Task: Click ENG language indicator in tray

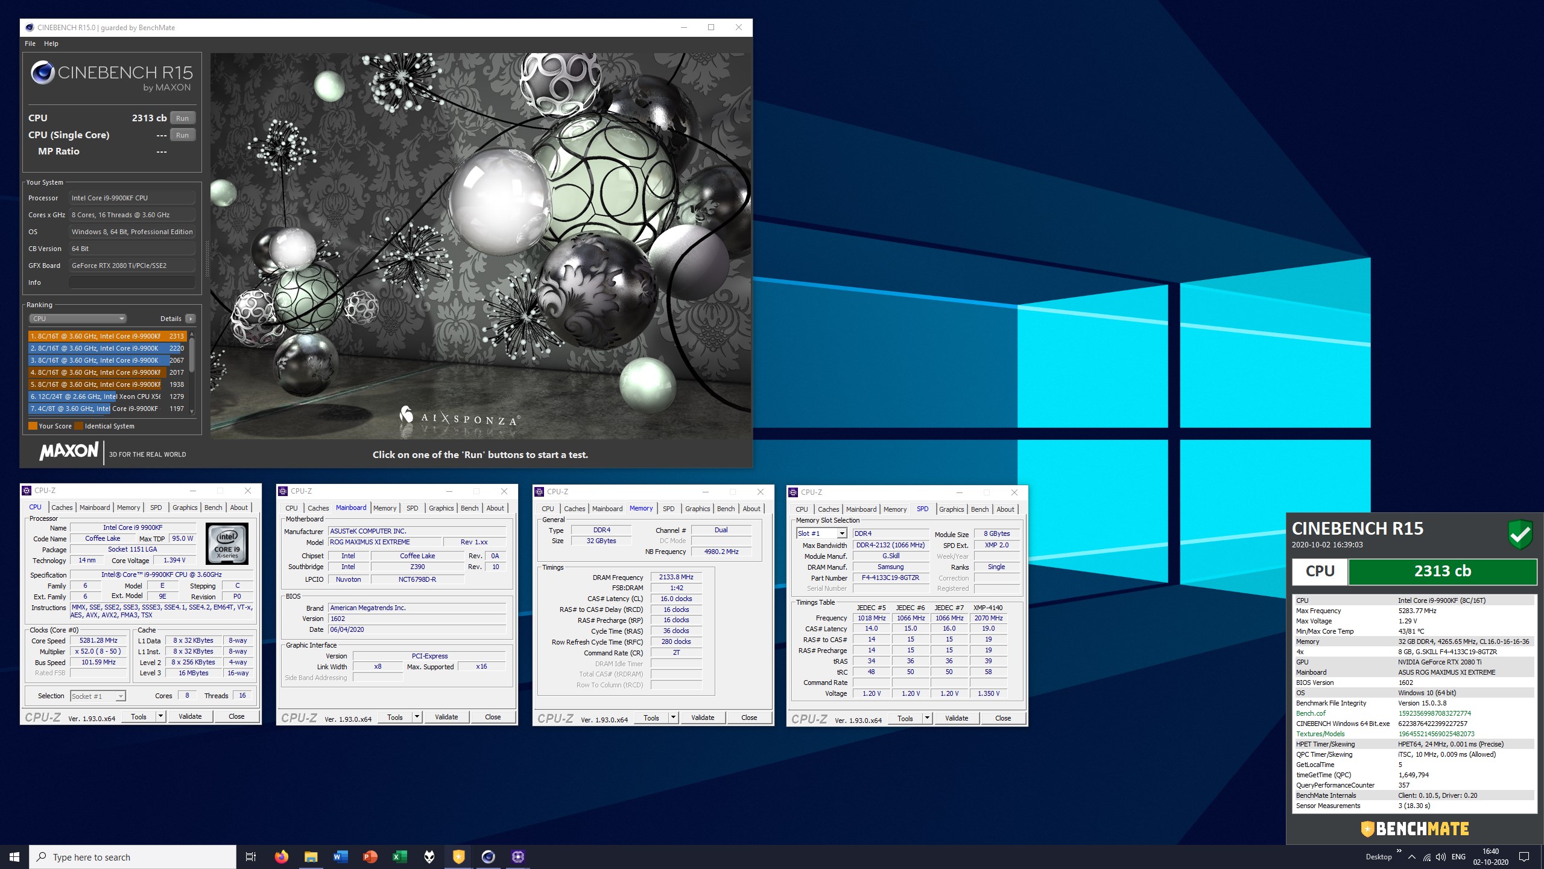Action: tap(1458, 857)
